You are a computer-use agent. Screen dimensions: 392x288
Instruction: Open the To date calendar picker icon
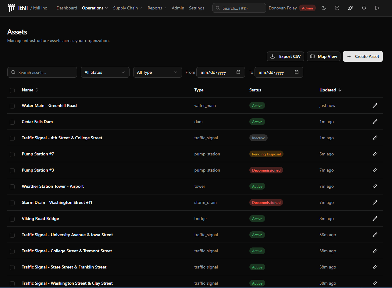(x=297, y=72)
